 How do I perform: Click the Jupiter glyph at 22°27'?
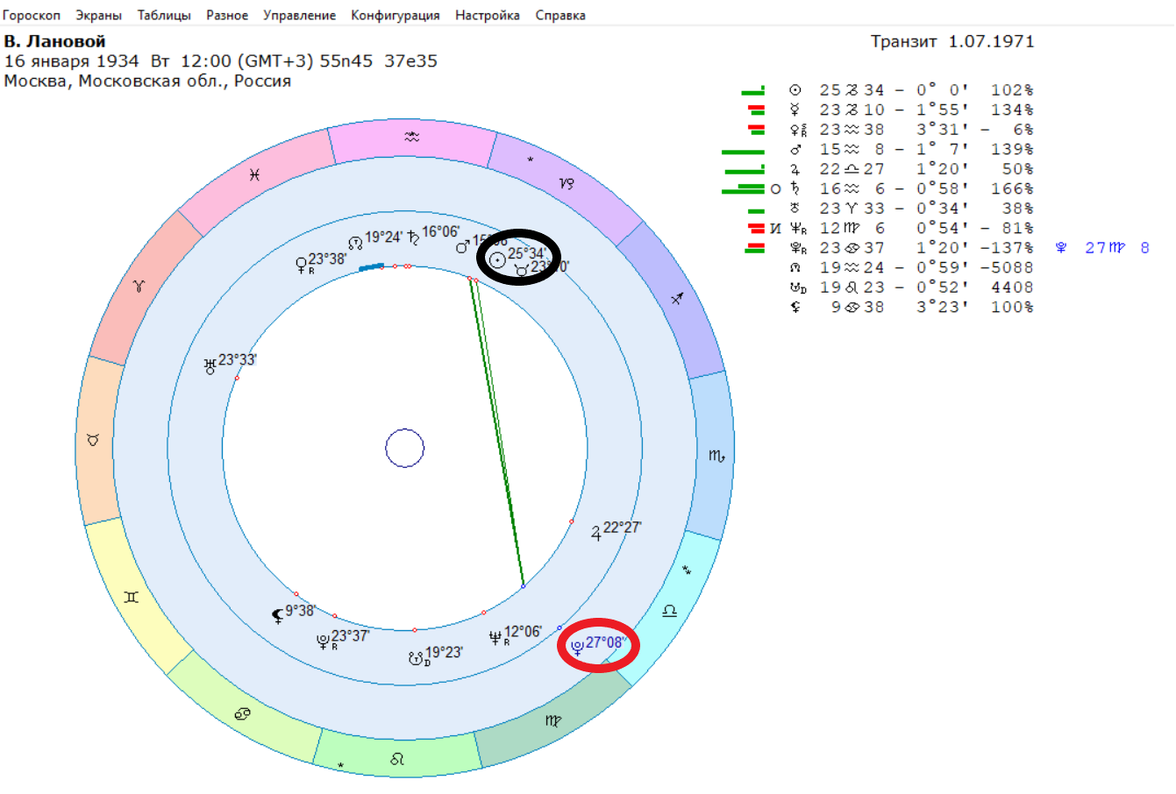pos(596,531)
